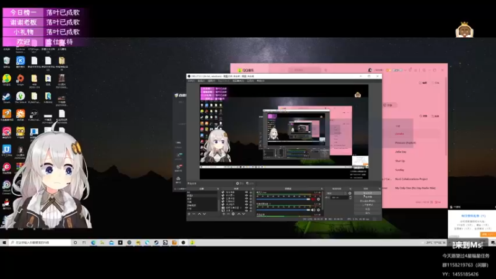
Task: Select 'Pleasure (Explicit)' in QQ Music list
Action: pyautogui.click(x=405, y=143)
